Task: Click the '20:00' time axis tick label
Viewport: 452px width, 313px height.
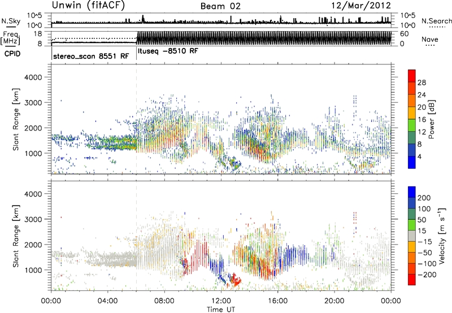Action: [334, 301]
